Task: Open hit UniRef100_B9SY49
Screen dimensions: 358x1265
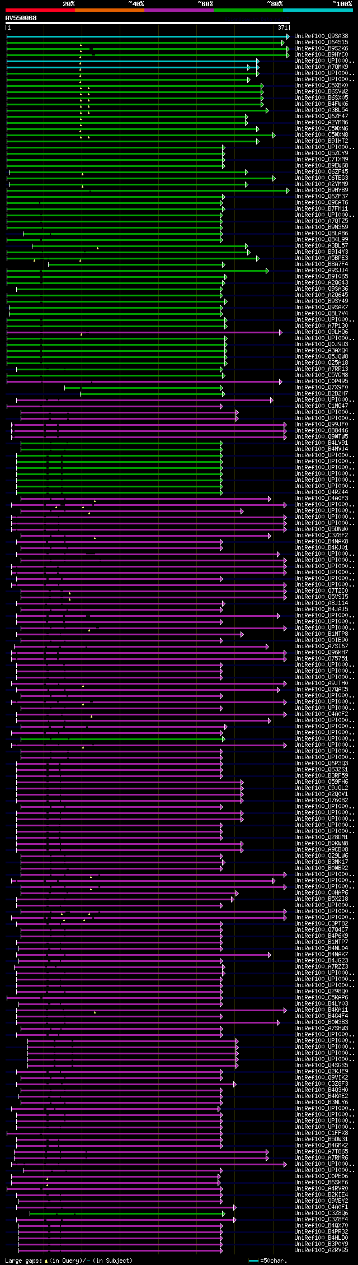Action: (x=321, y=301)
